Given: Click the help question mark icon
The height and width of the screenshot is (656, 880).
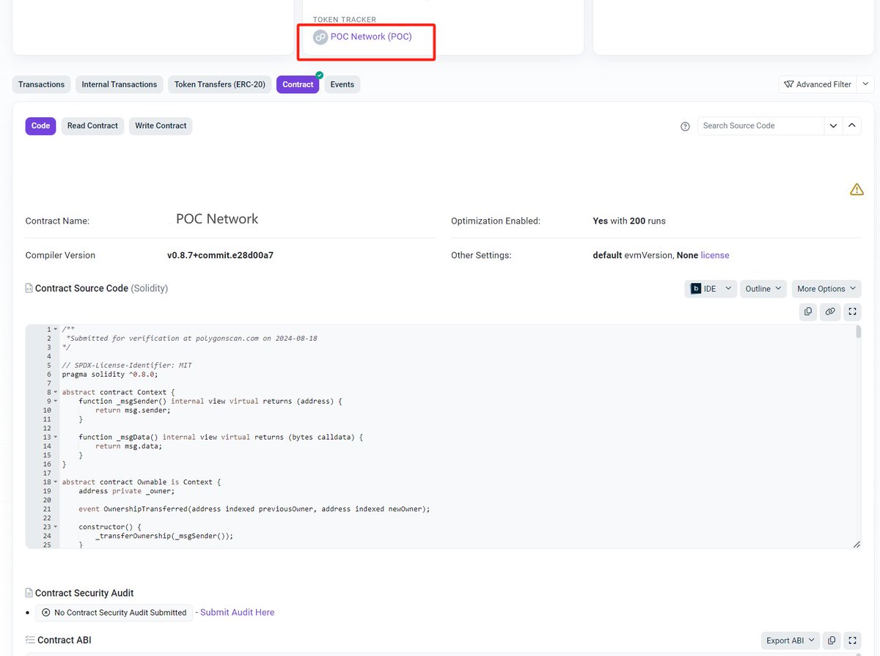Looking at the screenshot, I should 685,126.
